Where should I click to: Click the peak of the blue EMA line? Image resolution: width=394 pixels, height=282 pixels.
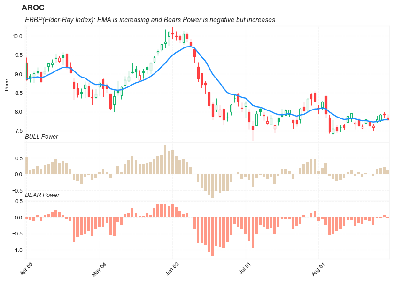189,47
